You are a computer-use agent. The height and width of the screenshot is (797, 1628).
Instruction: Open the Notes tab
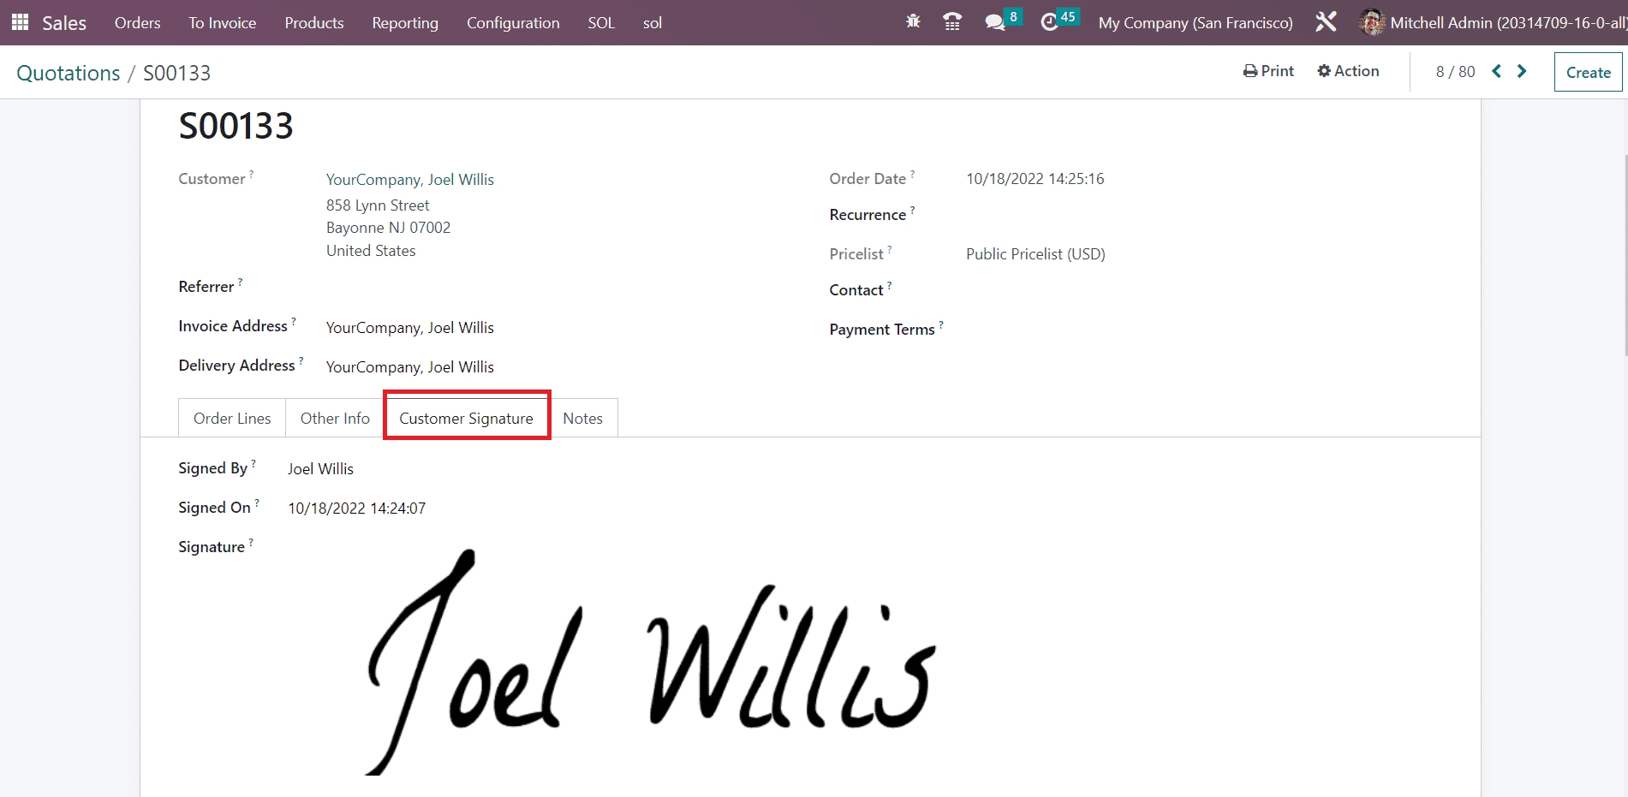coord(582,418)
